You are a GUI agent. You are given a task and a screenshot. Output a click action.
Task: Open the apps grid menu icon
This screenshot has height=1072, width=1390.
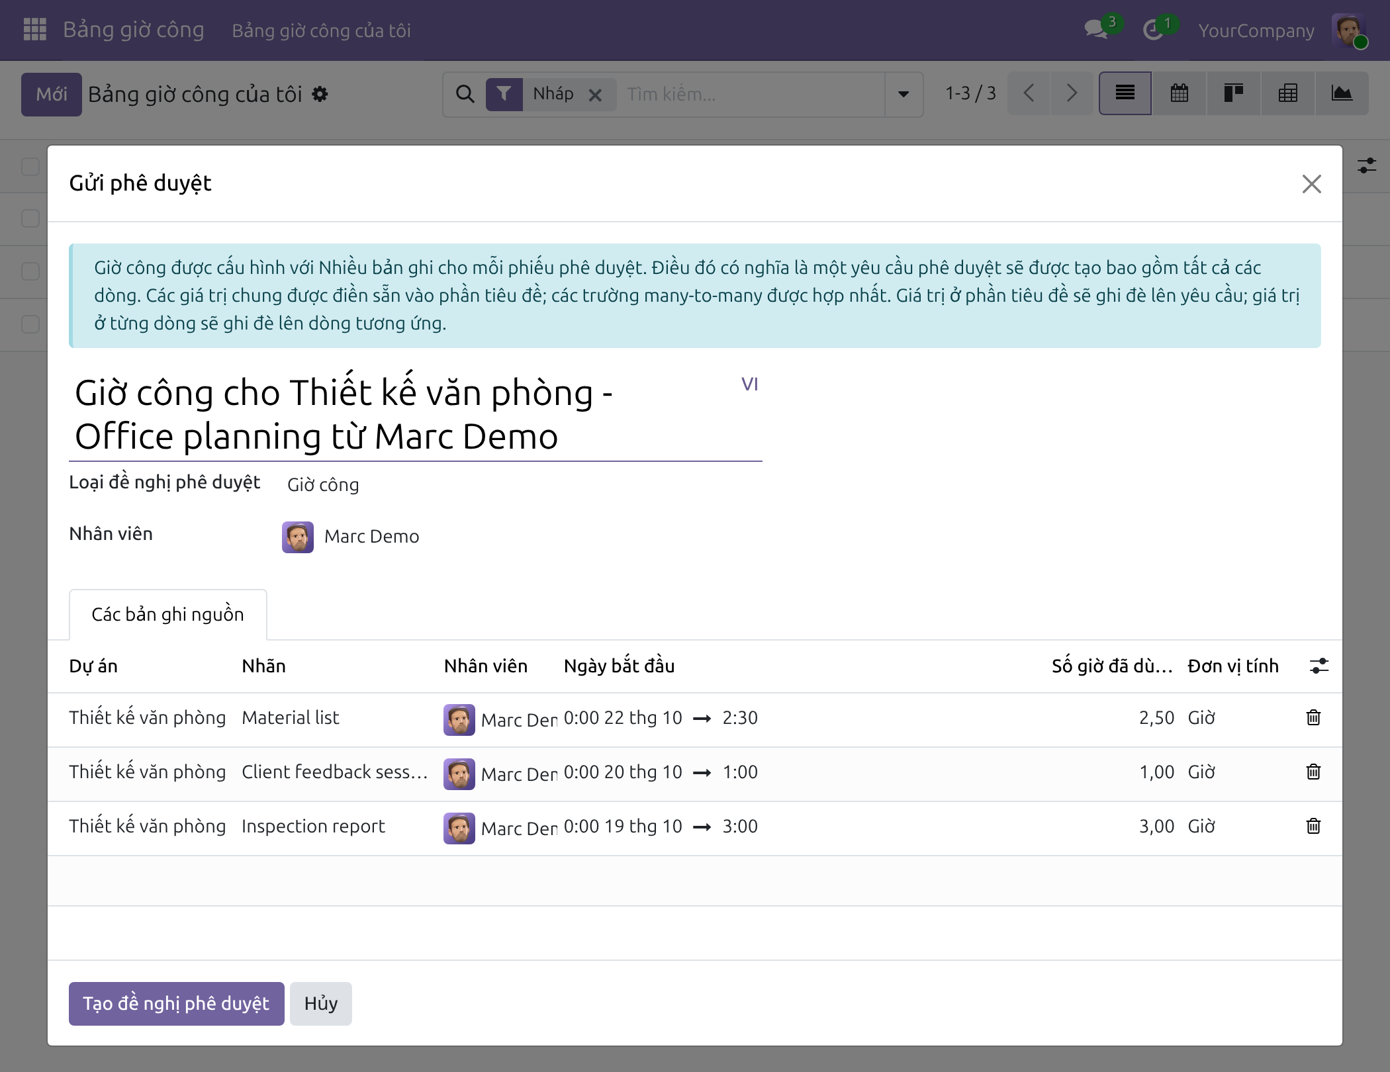[34, 30]
